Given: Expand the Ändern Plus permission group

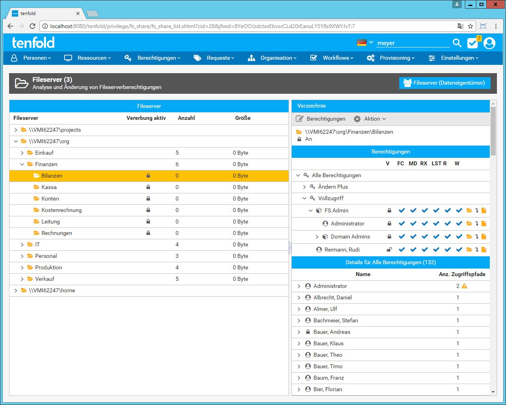Looking at the screenshot, I should 304,187.
